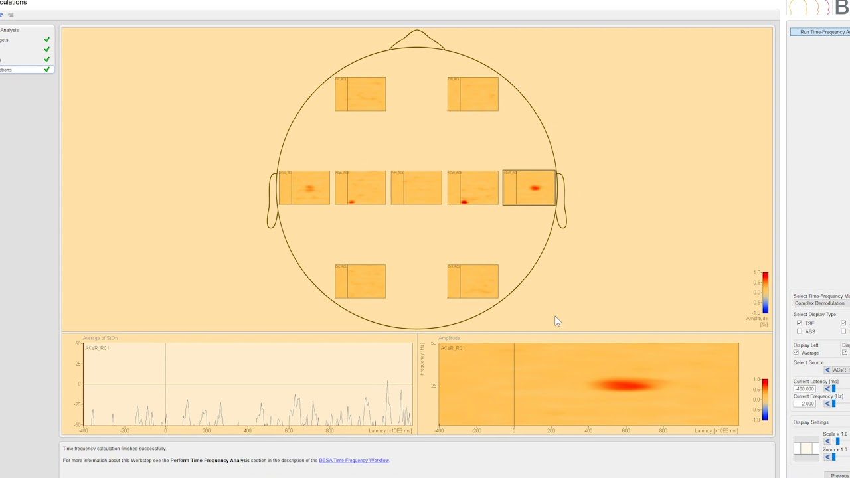The height and width of the screenshot is (478, 850).
Task: Click the Scale slider handle
Action: click(837, 441)
